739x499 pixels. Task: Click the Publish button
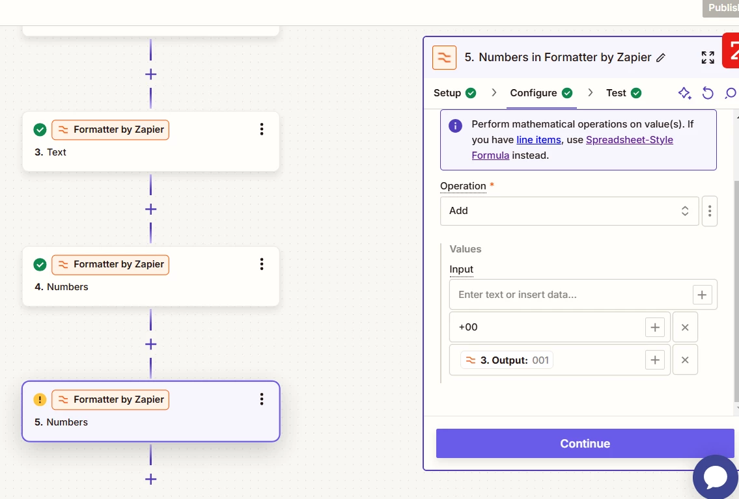click(x=721, y=8)
